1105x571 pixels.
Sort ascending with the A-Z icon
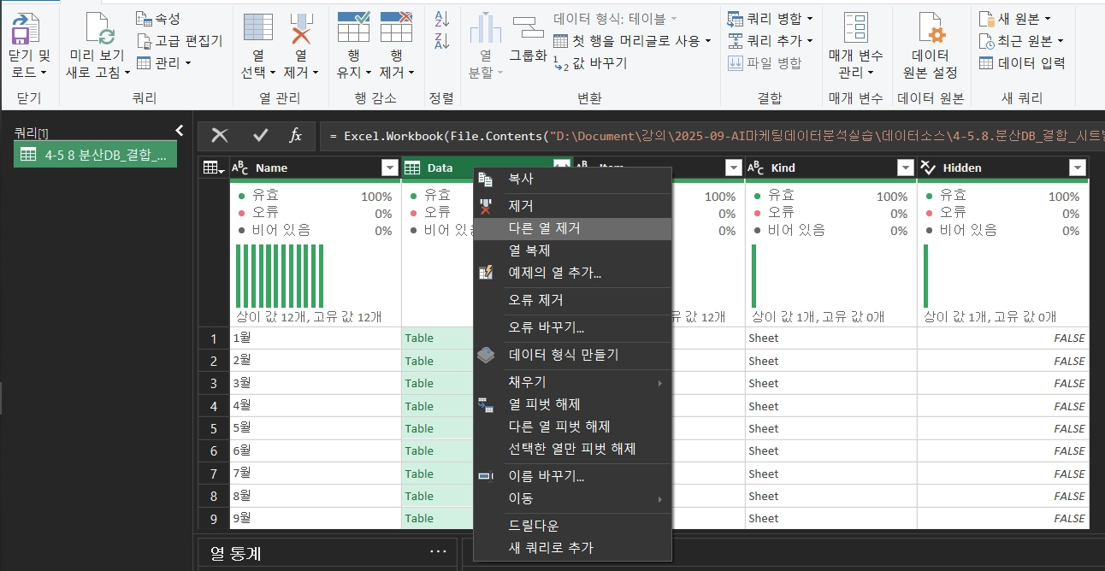click(442, 18)
